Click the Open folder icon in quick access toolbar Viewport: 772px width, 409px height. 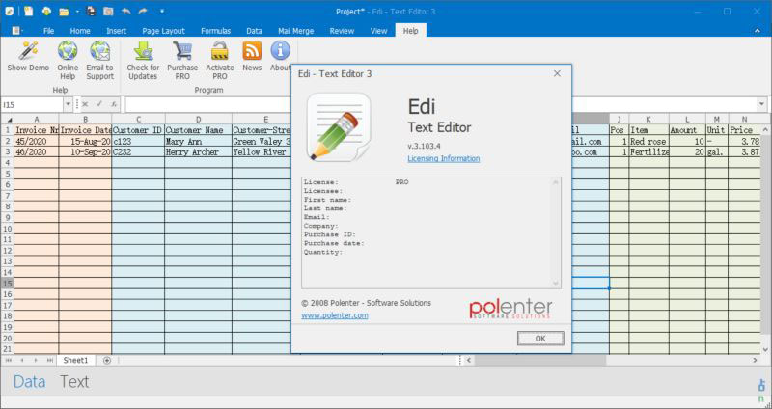[64, 12]
